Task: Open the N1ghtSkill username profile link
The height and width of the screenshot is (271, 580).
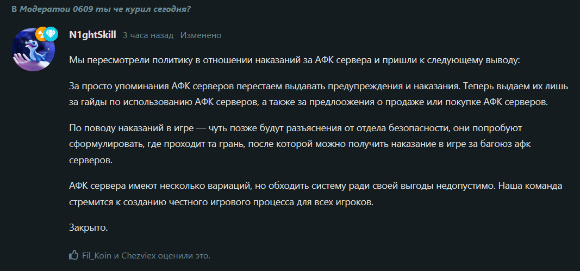Action: (x=93, y=35)
